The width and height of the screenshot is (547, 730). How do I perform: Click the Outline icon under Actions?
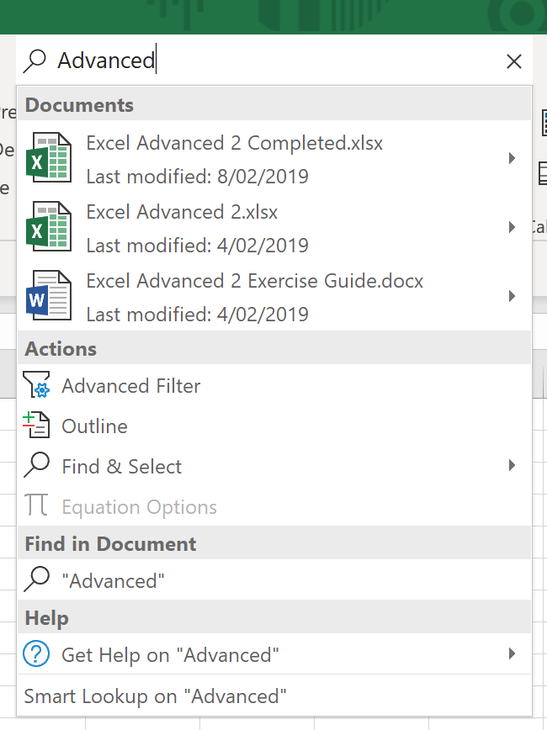(36, 426)
